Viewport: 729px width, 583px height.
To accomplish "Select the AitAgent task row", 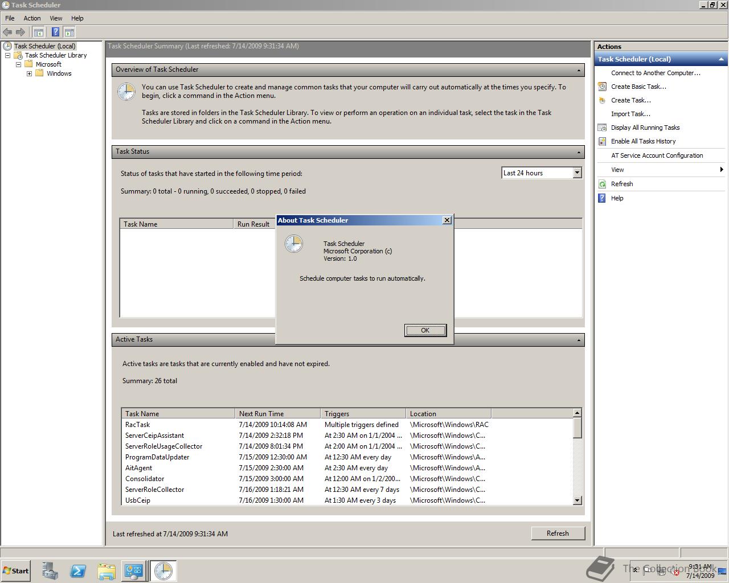I will point(347,468).
